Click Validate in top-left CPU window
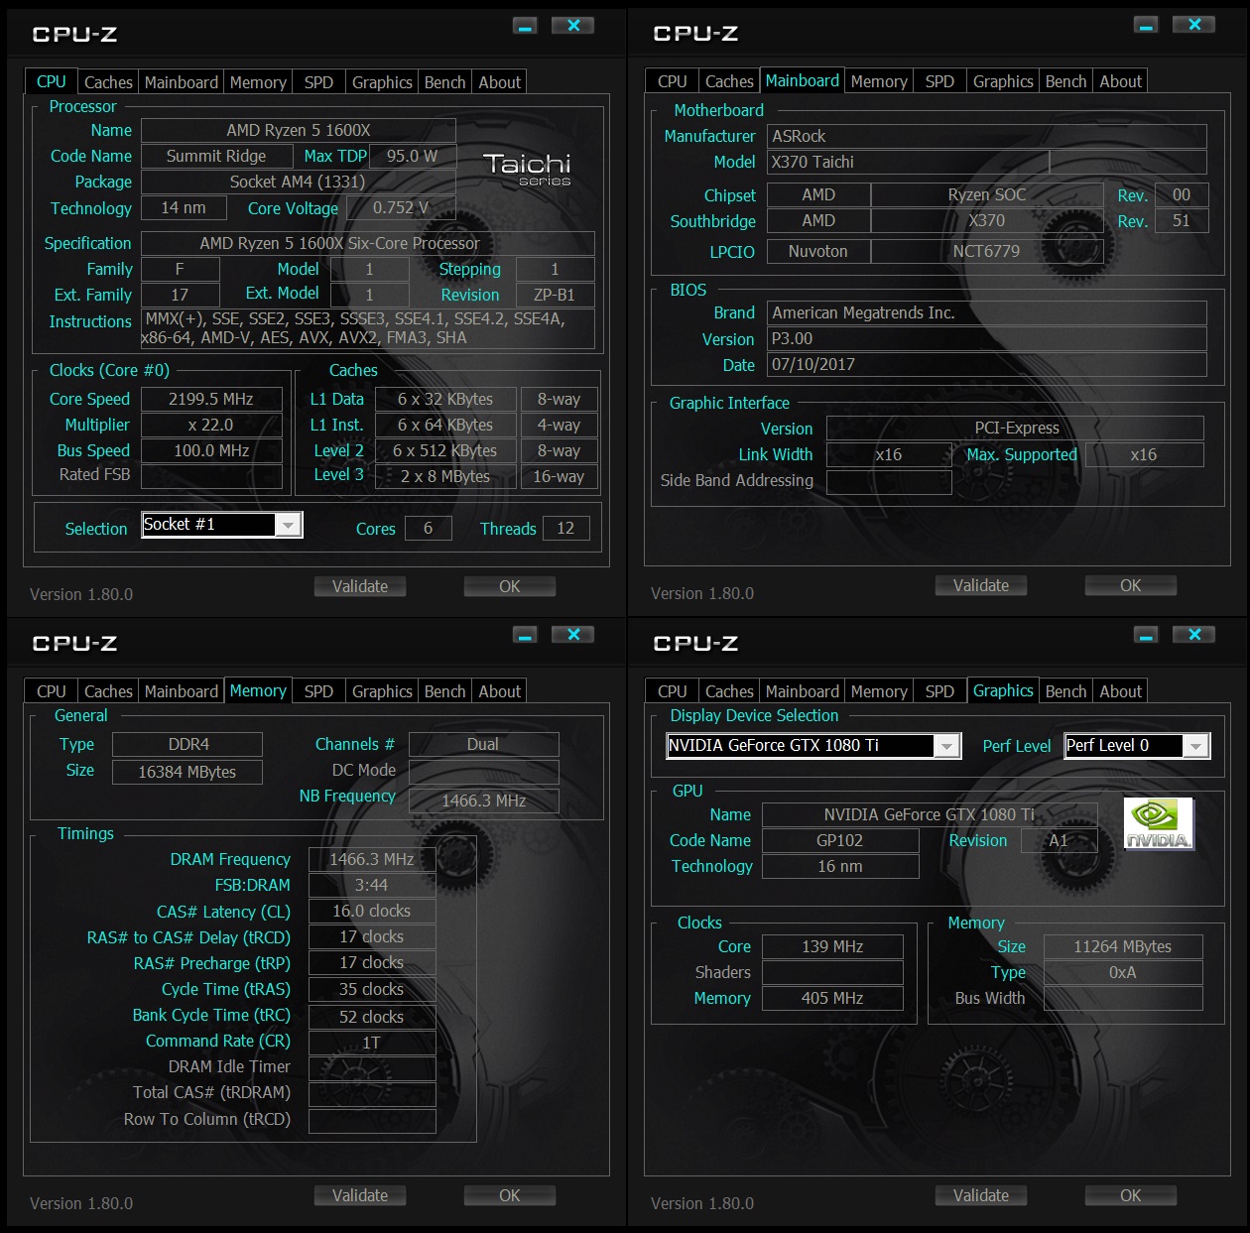Viewport: 1250px width, 1233px height. (x=360, y=586)
